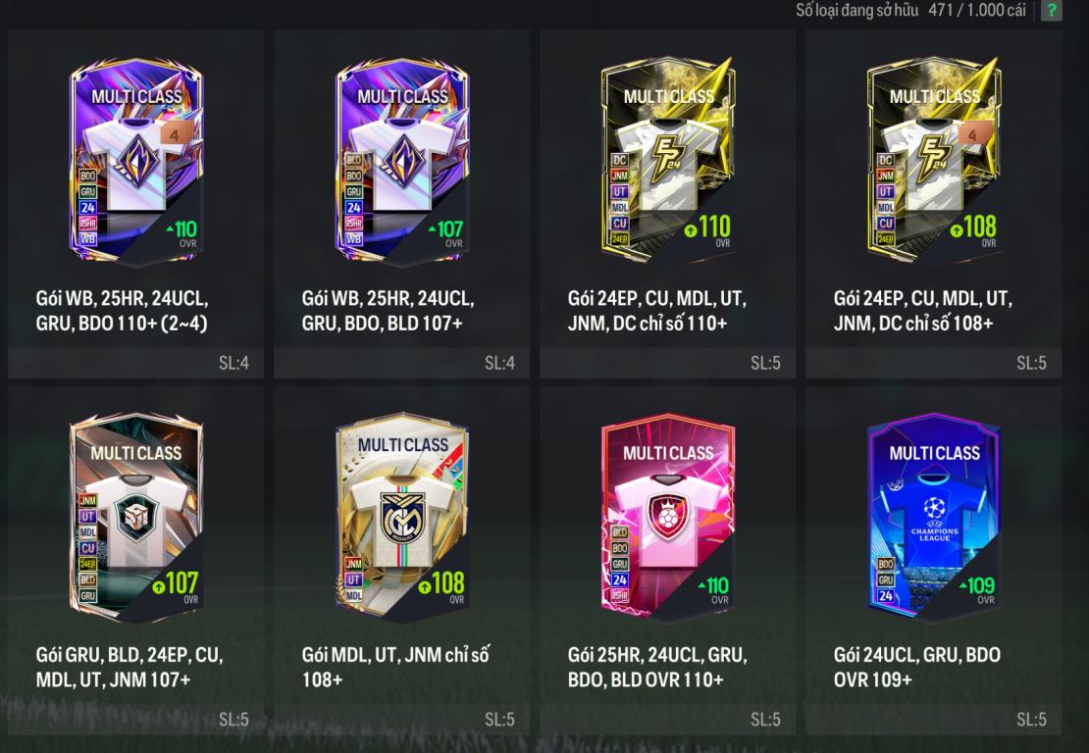Click the football shield emblem on pink jersey

[x=667, y=517]
